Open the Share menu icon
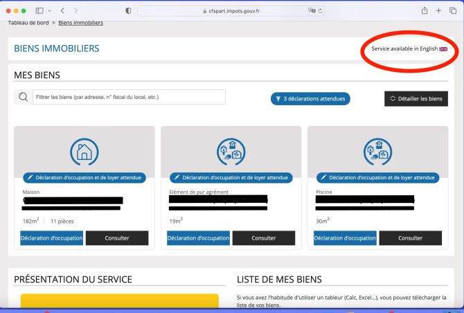This screenshot has width=464, height=313. (425, 11)
